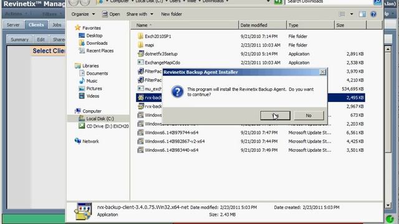Select the Windows6.1-KB982867-v2-x64 update icon
Image resolution: width=399 pixels, height=224 pixels.
tap(140, 141)
